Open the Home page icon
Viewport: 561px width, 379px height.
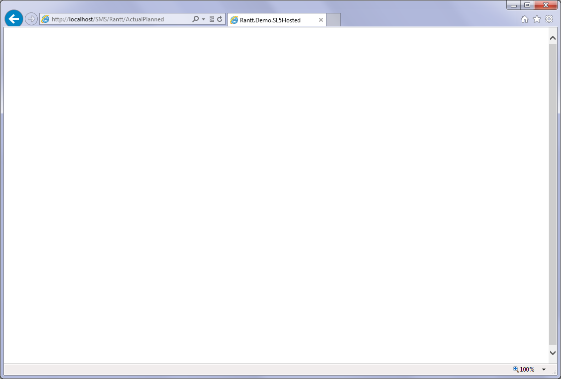point(524,19)
